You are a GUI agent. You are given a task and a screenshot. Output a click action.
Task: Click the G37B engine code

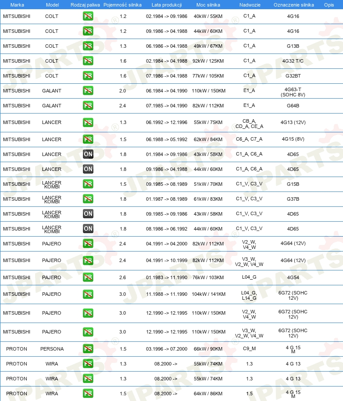click(293, 199)
